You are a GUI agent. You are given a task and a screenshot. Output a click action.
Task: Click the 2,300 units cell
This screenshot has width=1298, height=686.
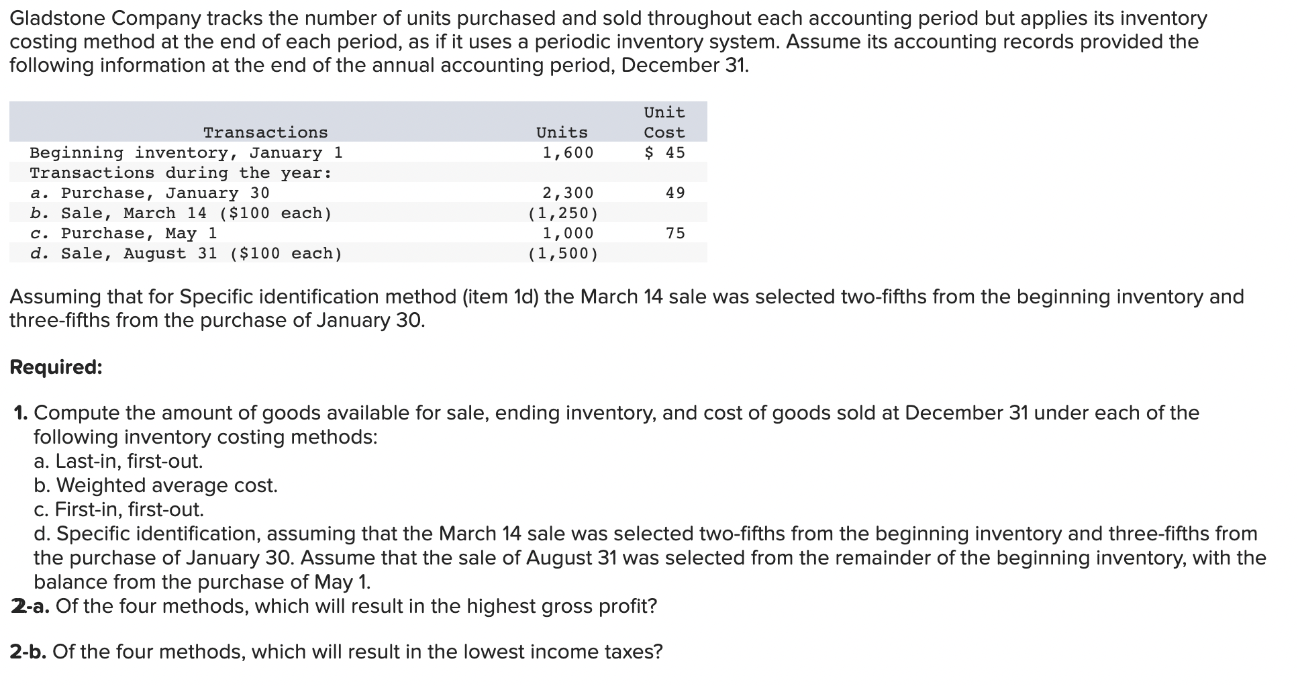point(568,193)
